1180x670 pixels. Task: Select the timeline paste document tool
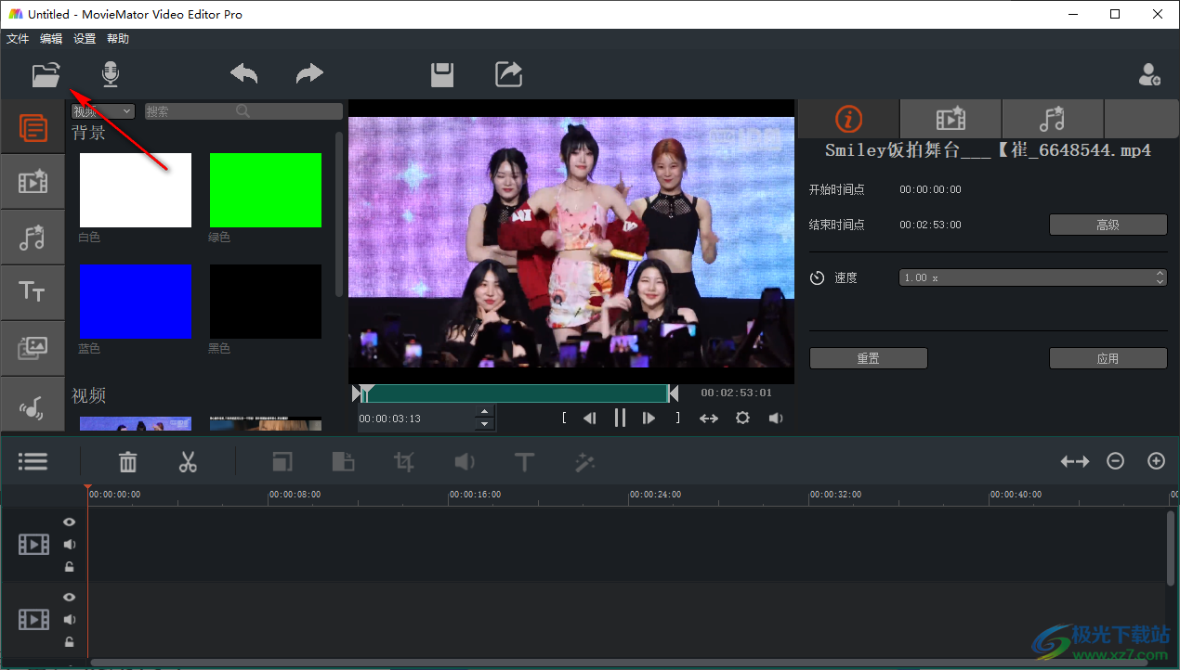[343, 461]
